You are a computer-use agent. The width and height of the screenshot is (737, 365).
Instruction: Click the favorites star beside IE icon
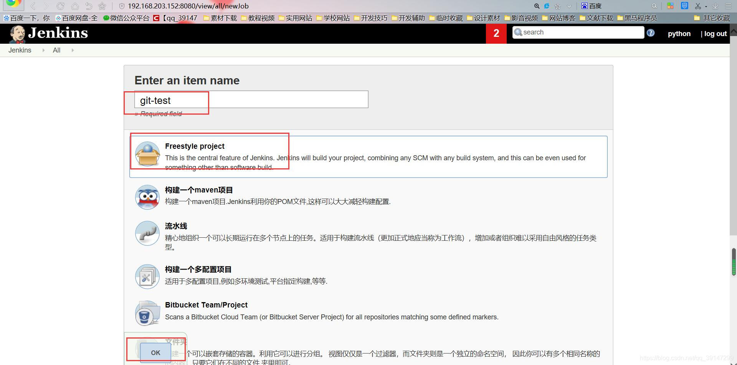(x=558, y=6)
